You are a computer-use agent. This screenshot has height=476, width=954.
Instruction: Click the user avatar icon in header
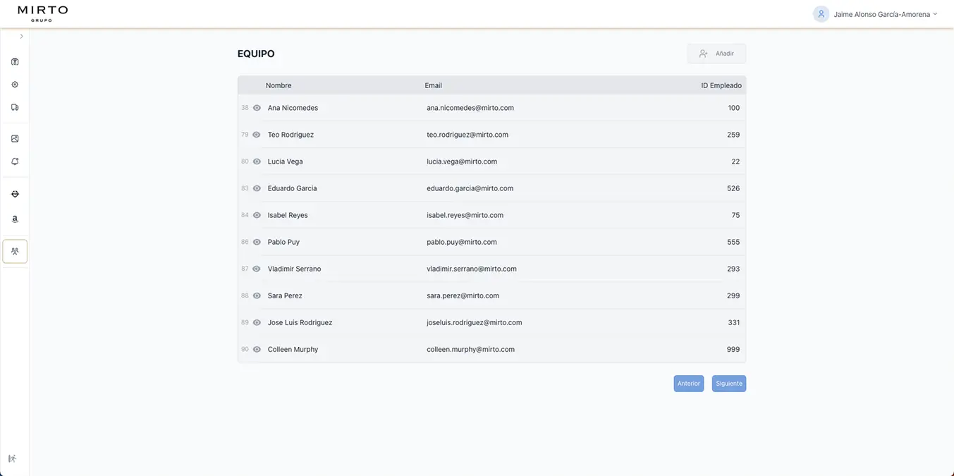point(821,14)
